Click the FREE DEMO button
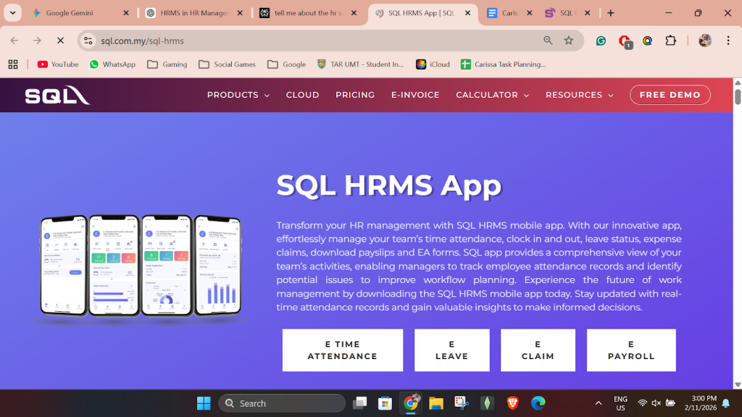Viewport: 742px width, 417px height. click(670, 95)
